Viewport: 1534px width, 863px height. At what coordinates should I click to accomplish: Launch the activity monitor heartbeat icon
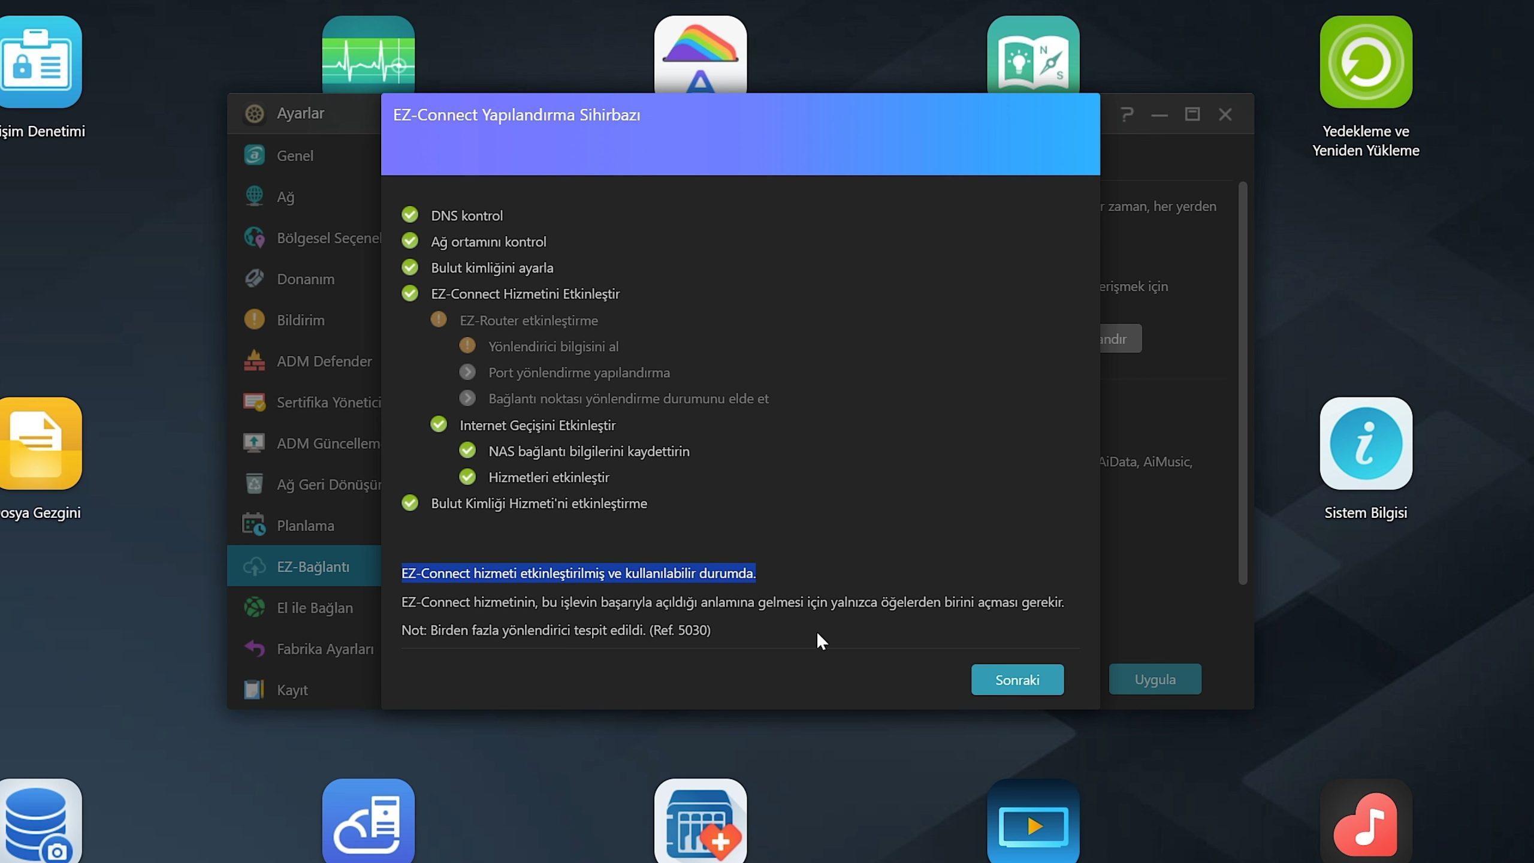tap(368, 55)
